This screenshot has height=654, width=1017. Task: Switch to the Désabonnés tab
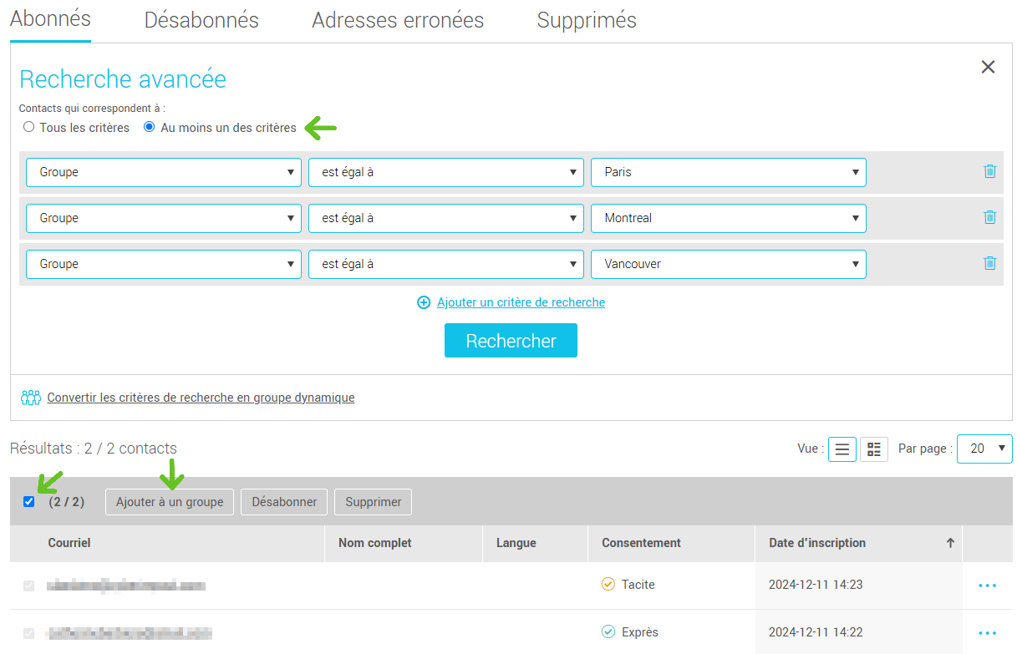(201, 19)
